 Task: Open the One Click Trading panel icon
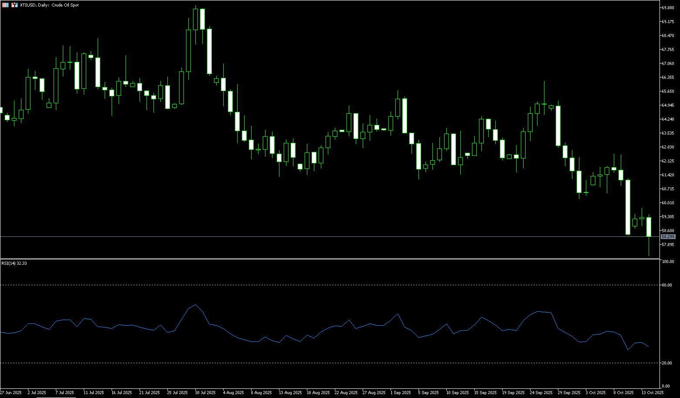pyautogui.click(x=5, y=5)
